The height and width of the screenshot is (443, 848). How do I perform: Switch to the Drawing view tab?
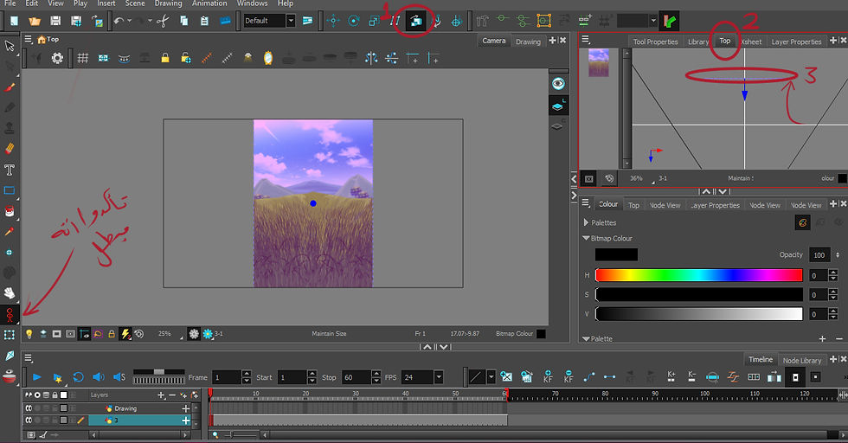(x=528, y=42)
